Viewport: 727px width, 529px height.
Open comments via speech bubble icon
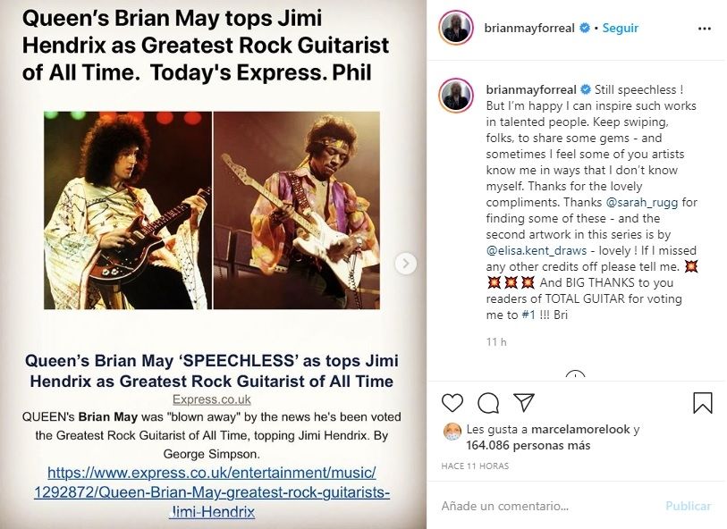488,403
